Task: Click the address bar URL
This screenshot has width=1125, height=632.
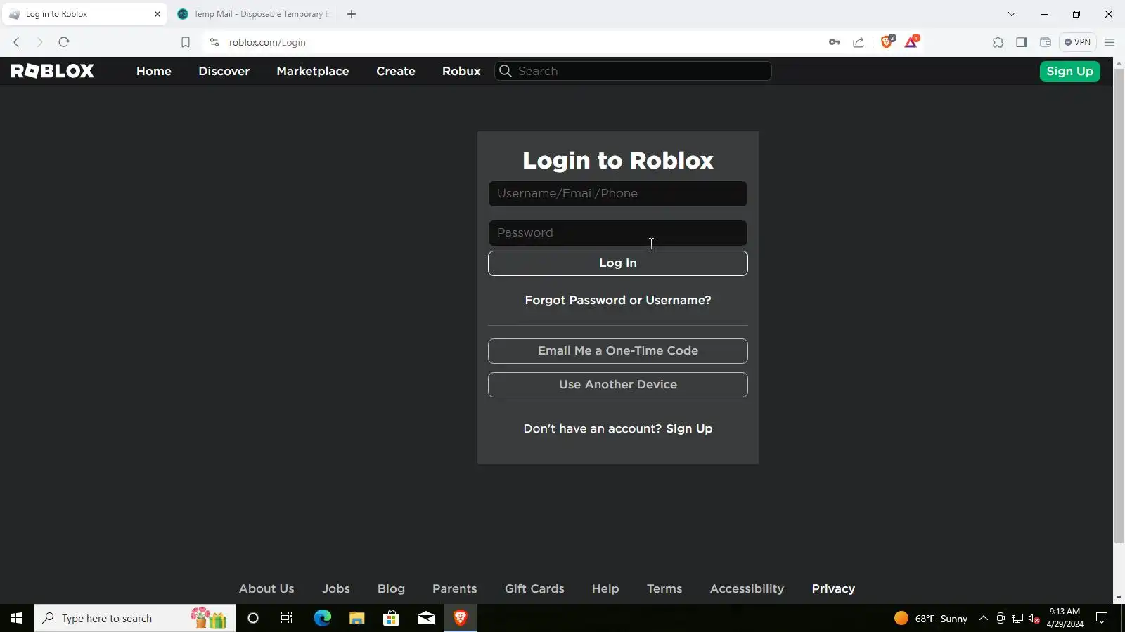Action: tap(267, 42)
